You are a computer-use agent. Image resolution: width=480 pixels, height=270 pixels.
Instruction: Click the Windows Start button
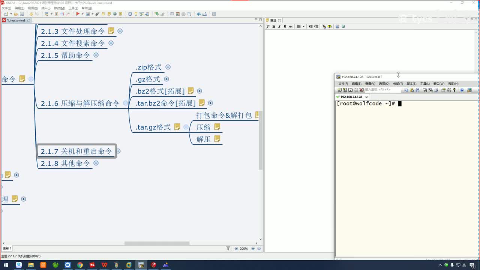tap(6, 265)
